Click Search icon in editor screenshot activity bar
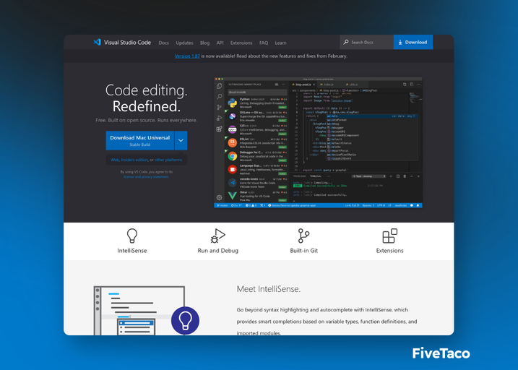The height and width of the screenshot is (370, 518). (x=219, y=96)
